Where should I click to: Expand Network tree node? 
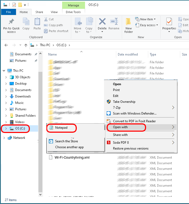click(4, 138)
